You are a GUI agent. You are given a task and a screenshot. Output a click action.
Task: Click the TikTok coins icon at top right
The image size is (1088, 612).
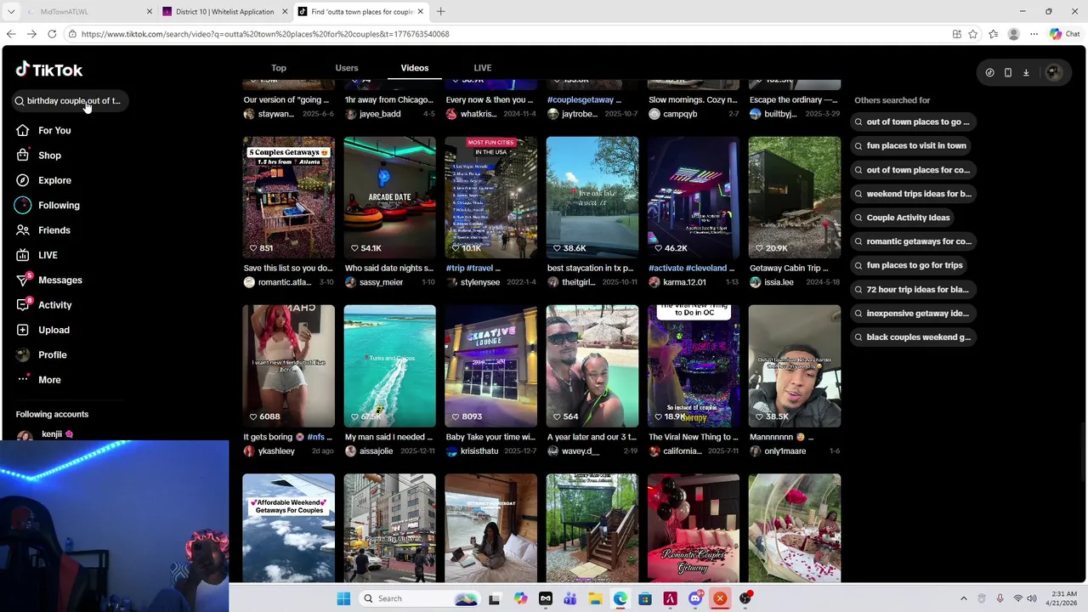(x=989, y=73)
